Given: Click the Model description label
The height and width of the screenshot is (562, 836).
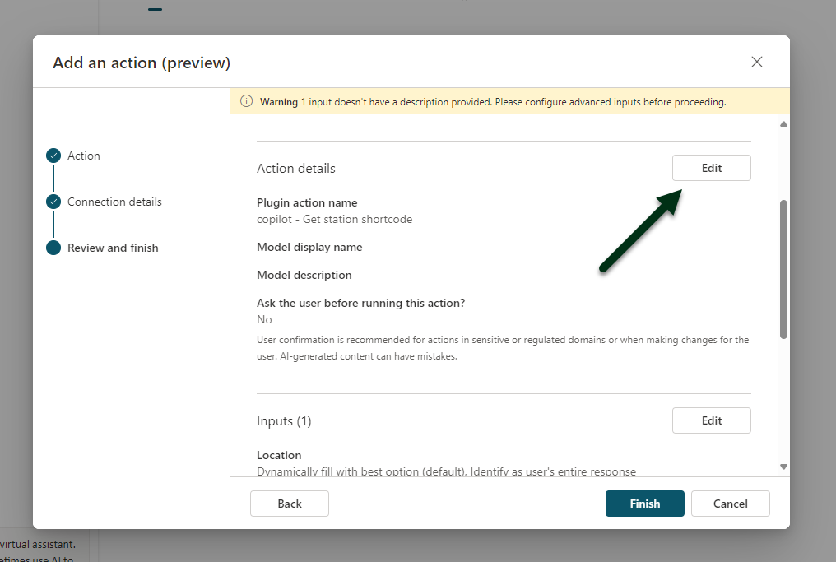Looking at the screenshot, I should (x=304, y=275).
